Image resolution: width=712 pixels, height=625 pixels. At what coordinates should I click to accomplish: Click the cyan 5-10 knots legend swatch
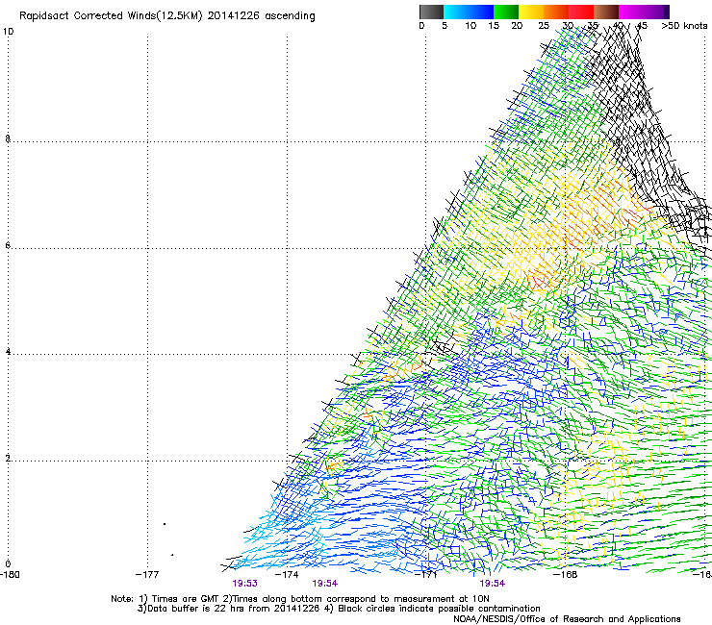pyautogui.click(x=456, y=12)
